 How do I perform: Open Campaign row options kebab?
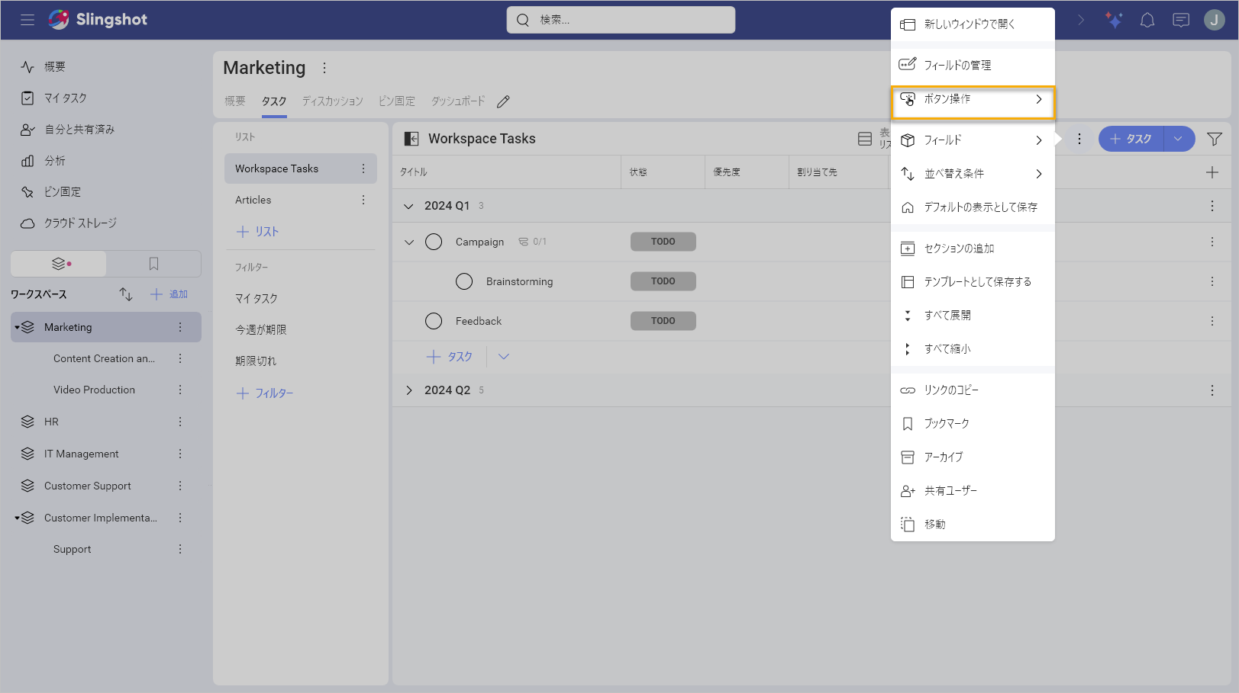(x=1212, y=242)
